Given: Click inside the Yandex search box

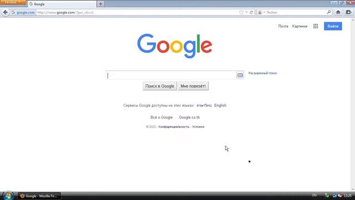Looking at the screenshot, I should [x=296, y=12].
